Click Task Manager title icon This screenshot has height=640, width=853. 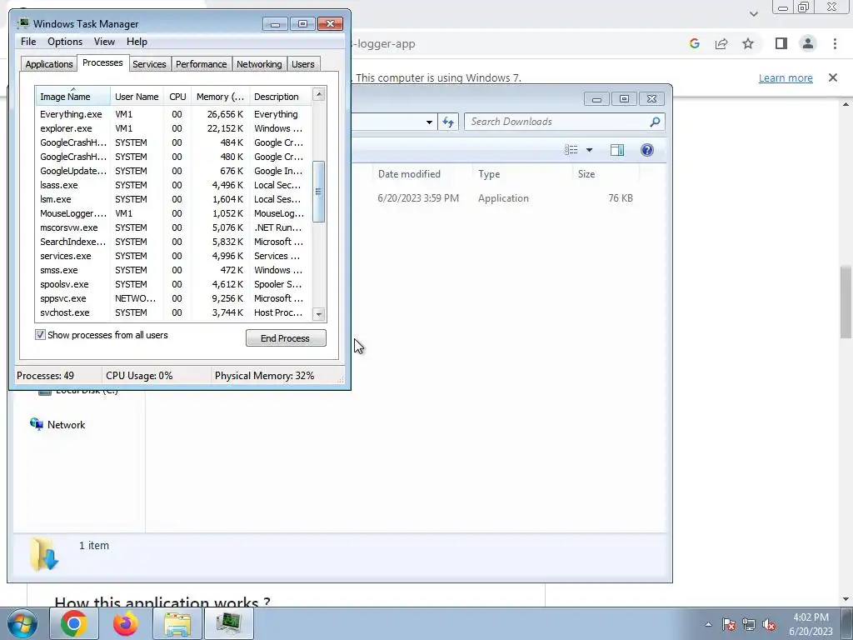pyautogui.click(x=22, y=23)
